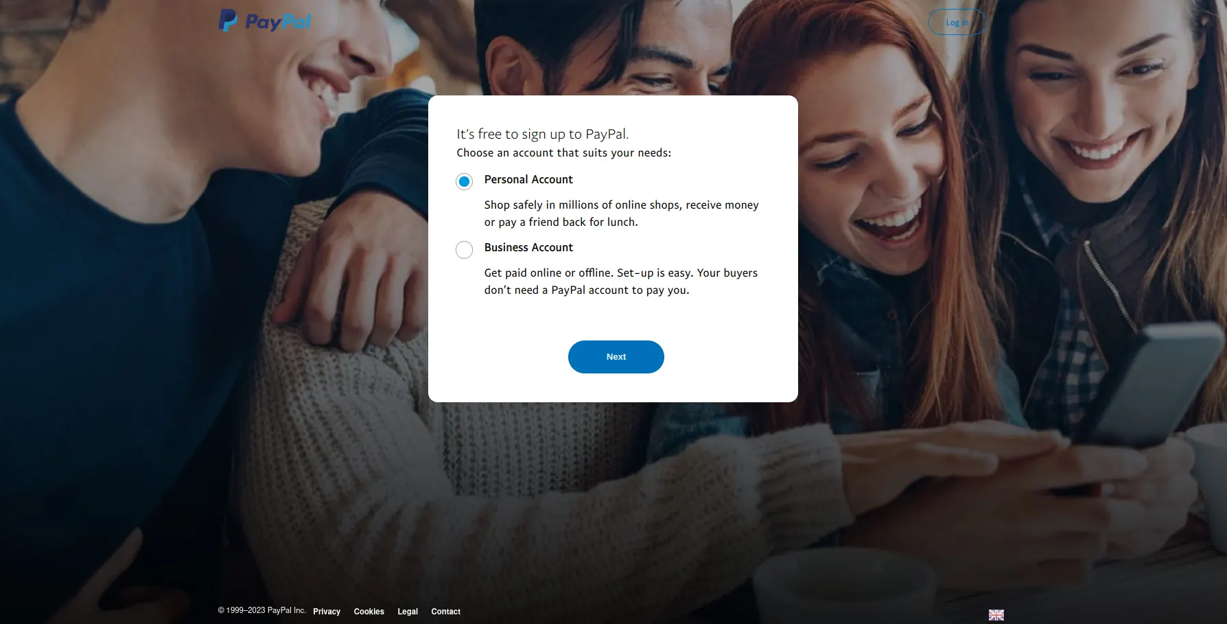Select the Business Account radio button
The height and width of the screenshot is (624, 1227).
[x=465, y=250]
